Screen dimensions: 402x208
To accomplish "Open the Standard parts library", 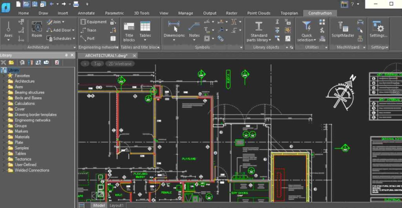I will tap(259, 31).
